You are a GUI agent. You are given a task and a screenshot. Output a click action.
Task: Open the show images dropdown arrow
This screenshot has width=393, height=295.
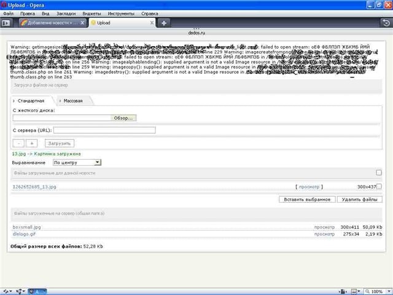tap(359, 291)
